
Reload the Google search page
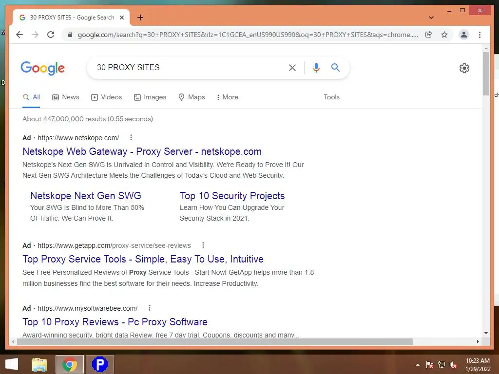51,35
